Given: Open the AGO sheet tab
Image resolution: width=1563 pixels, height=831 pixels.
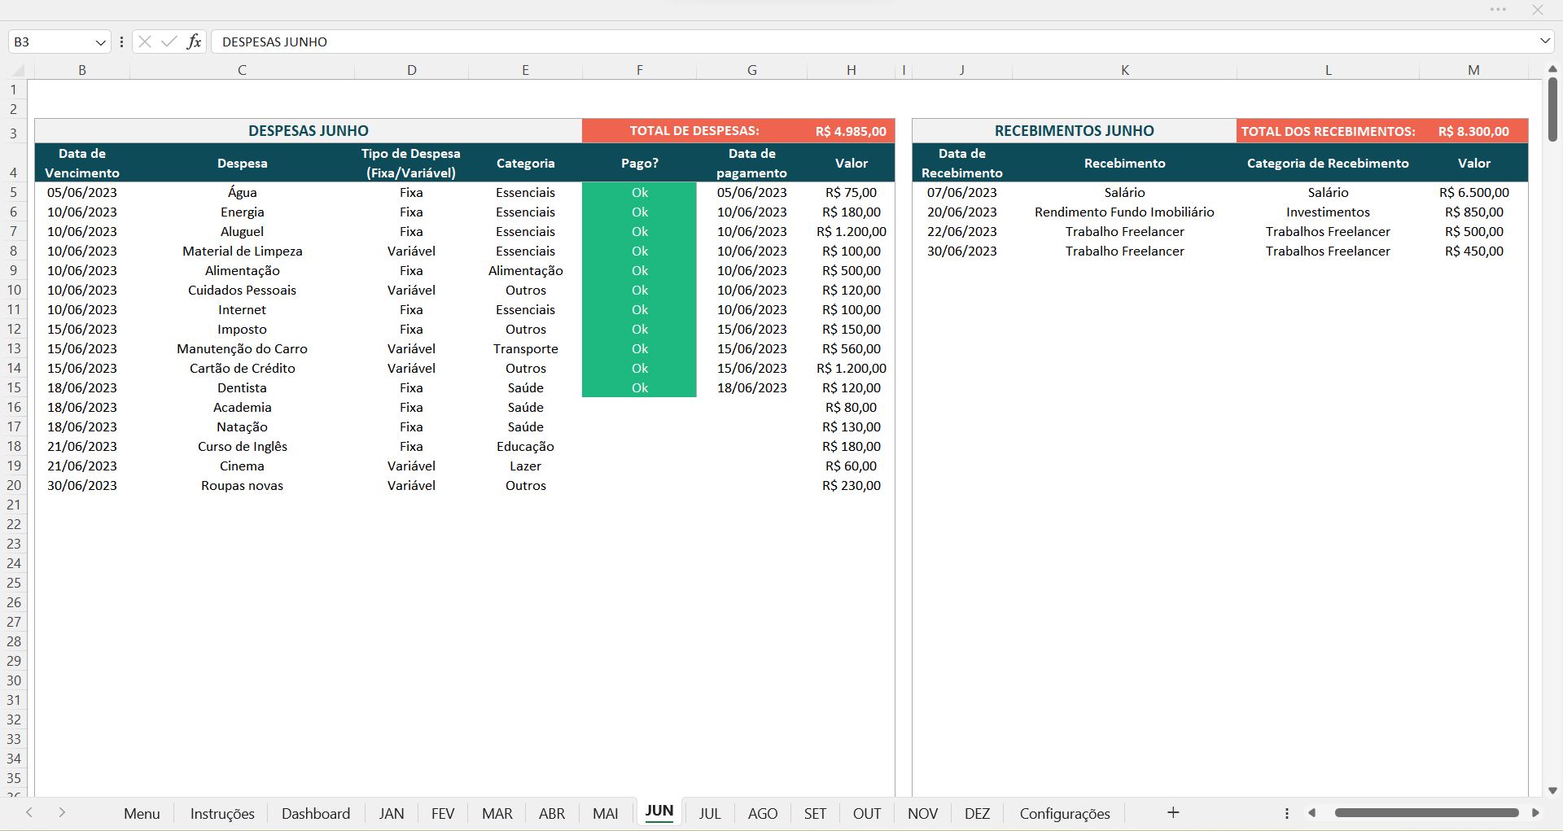Looking at the screenshot, I should point(763,813).
